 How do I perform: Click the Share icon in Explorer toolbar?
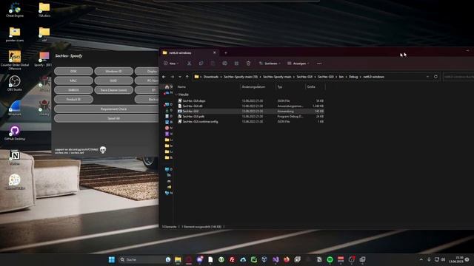pyautogui.click(x=236, y=64)
